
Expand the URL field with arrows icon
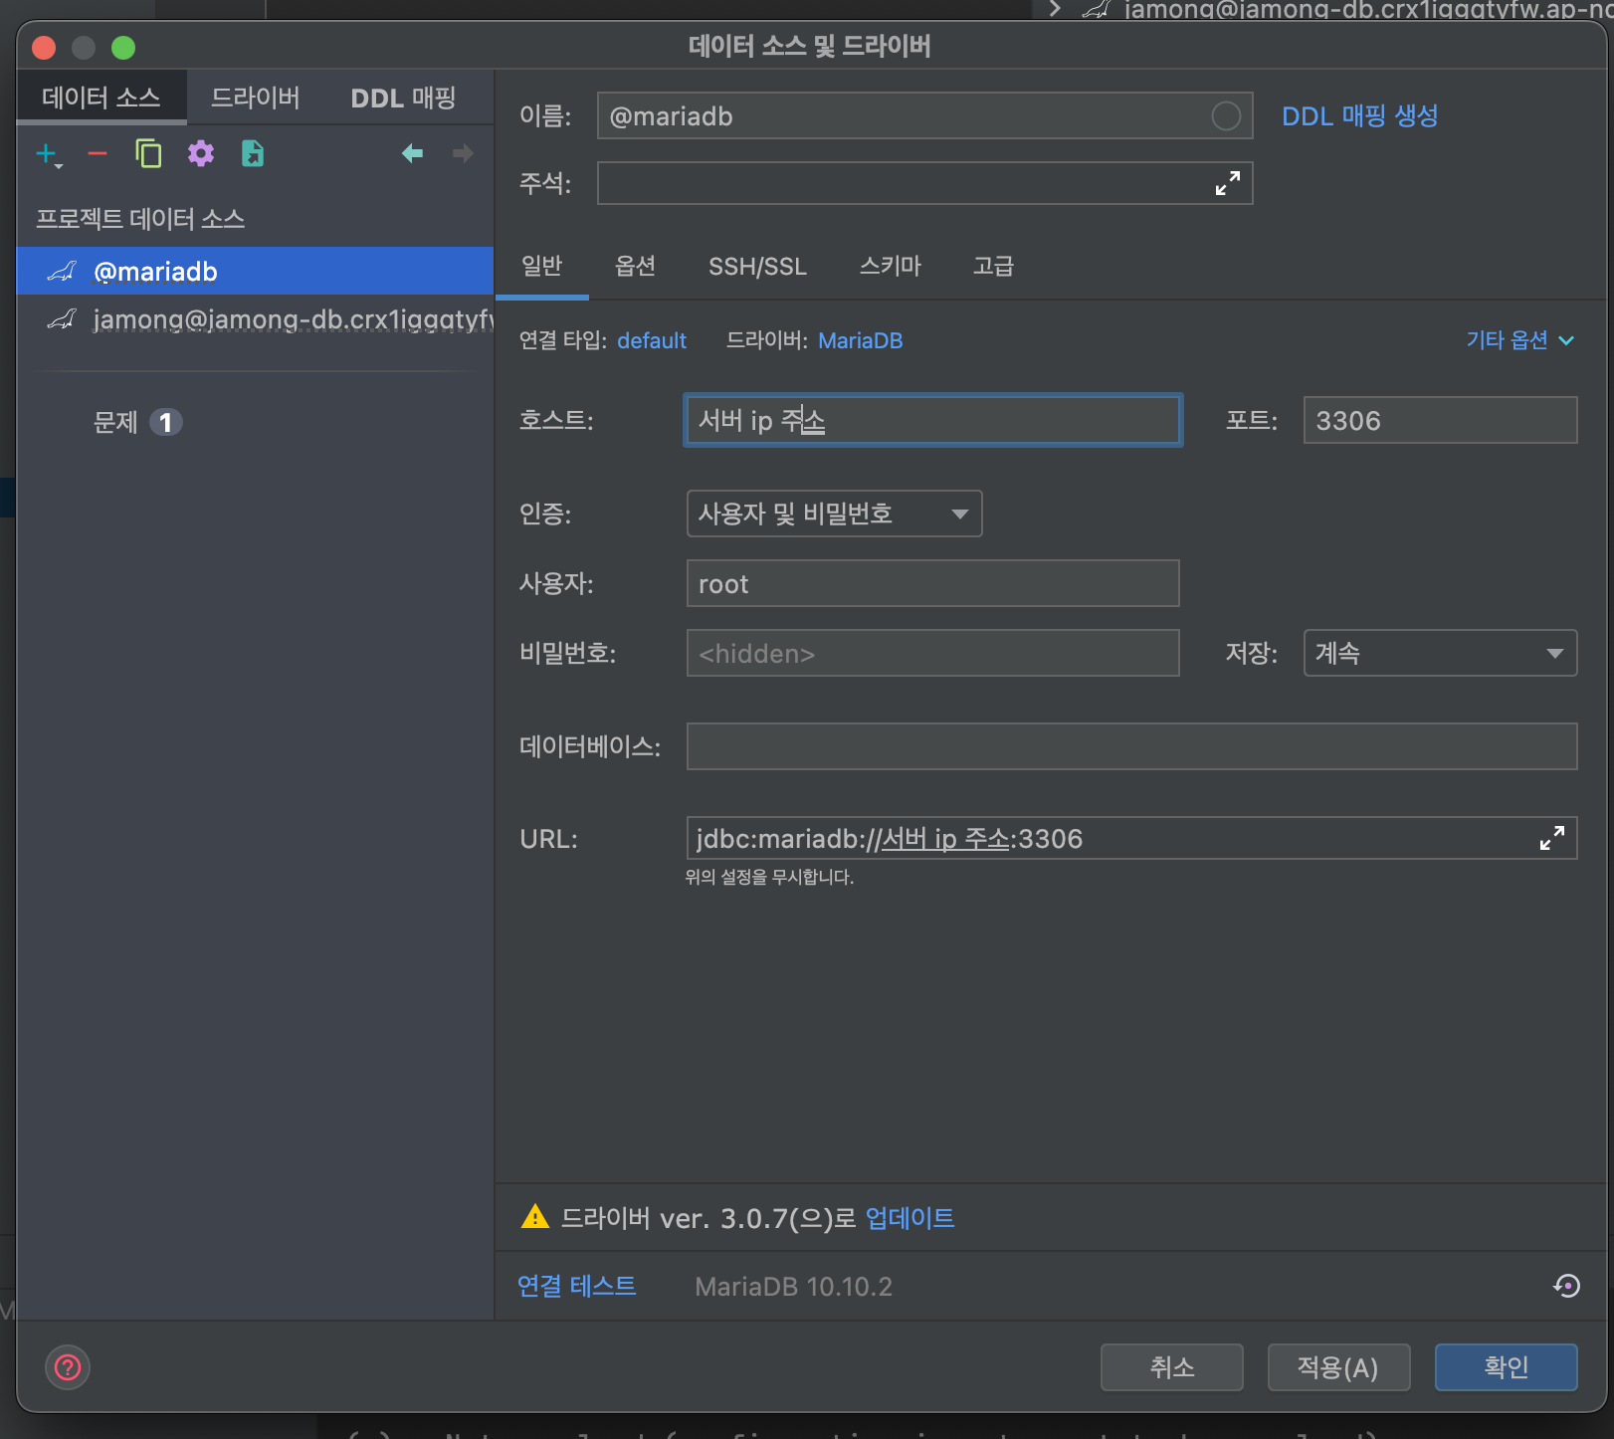point(1552,838)
